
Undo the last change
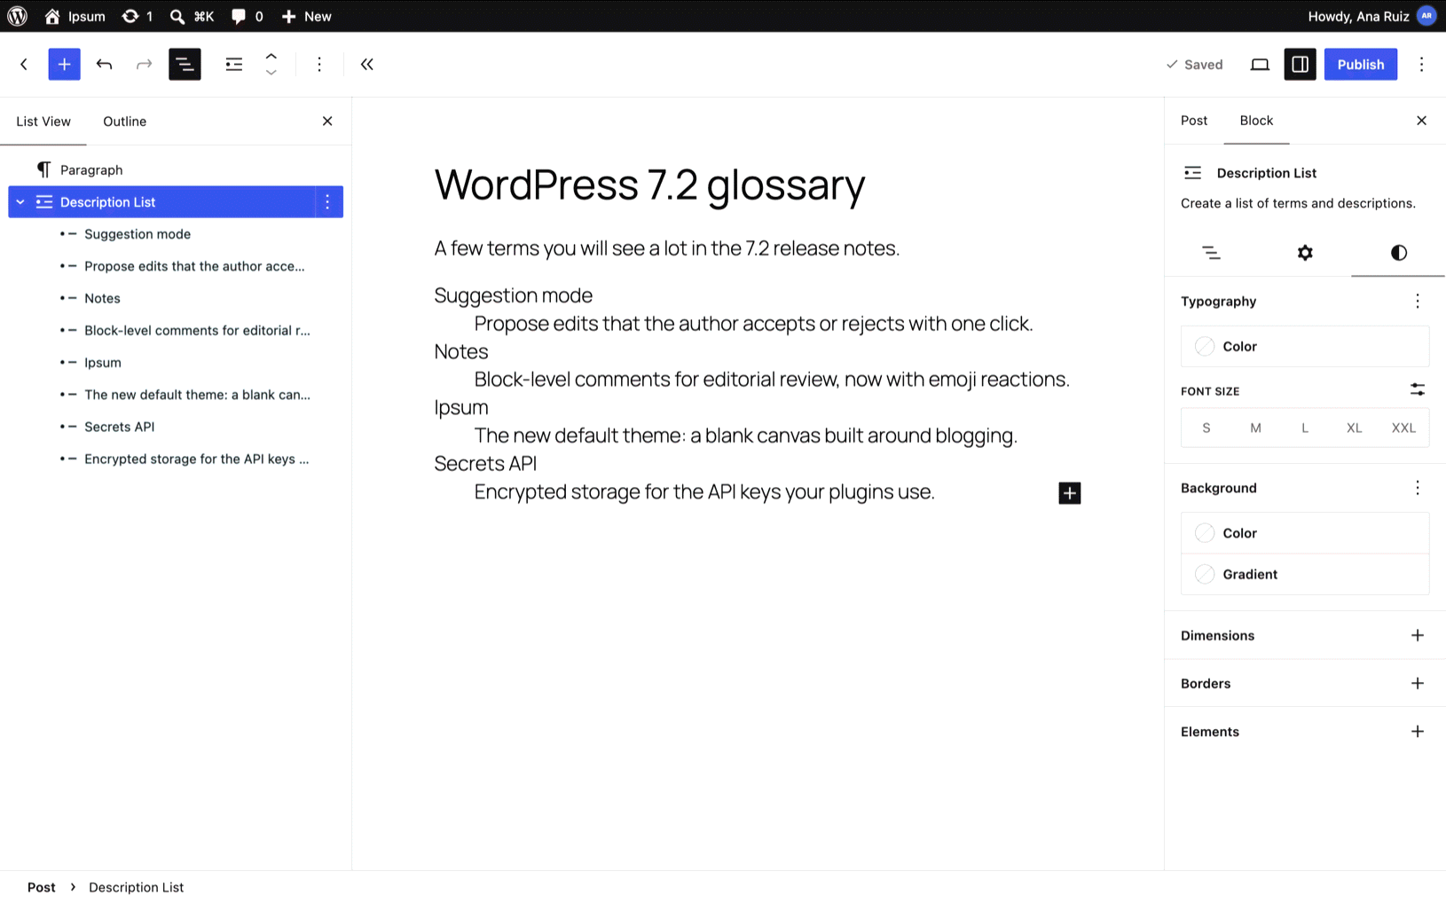pos(104,64)
